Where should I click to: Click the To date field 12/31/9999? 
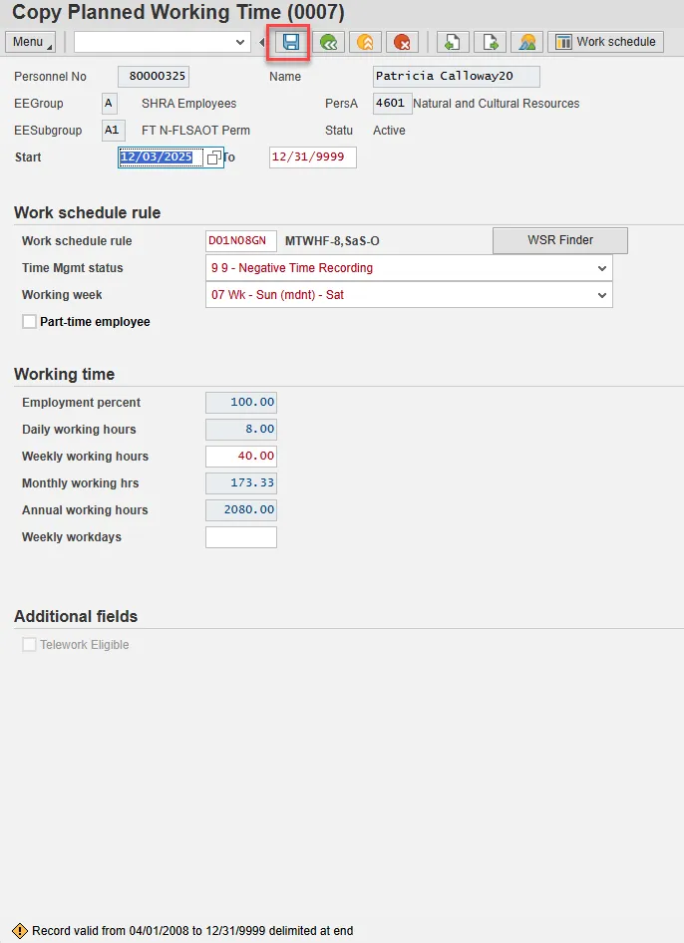point(313,157)
